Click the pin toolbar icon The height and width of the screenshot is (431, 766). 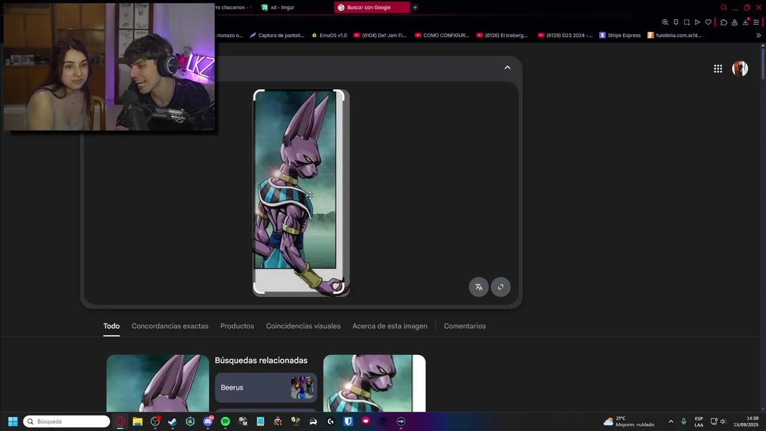click(676, 22)
